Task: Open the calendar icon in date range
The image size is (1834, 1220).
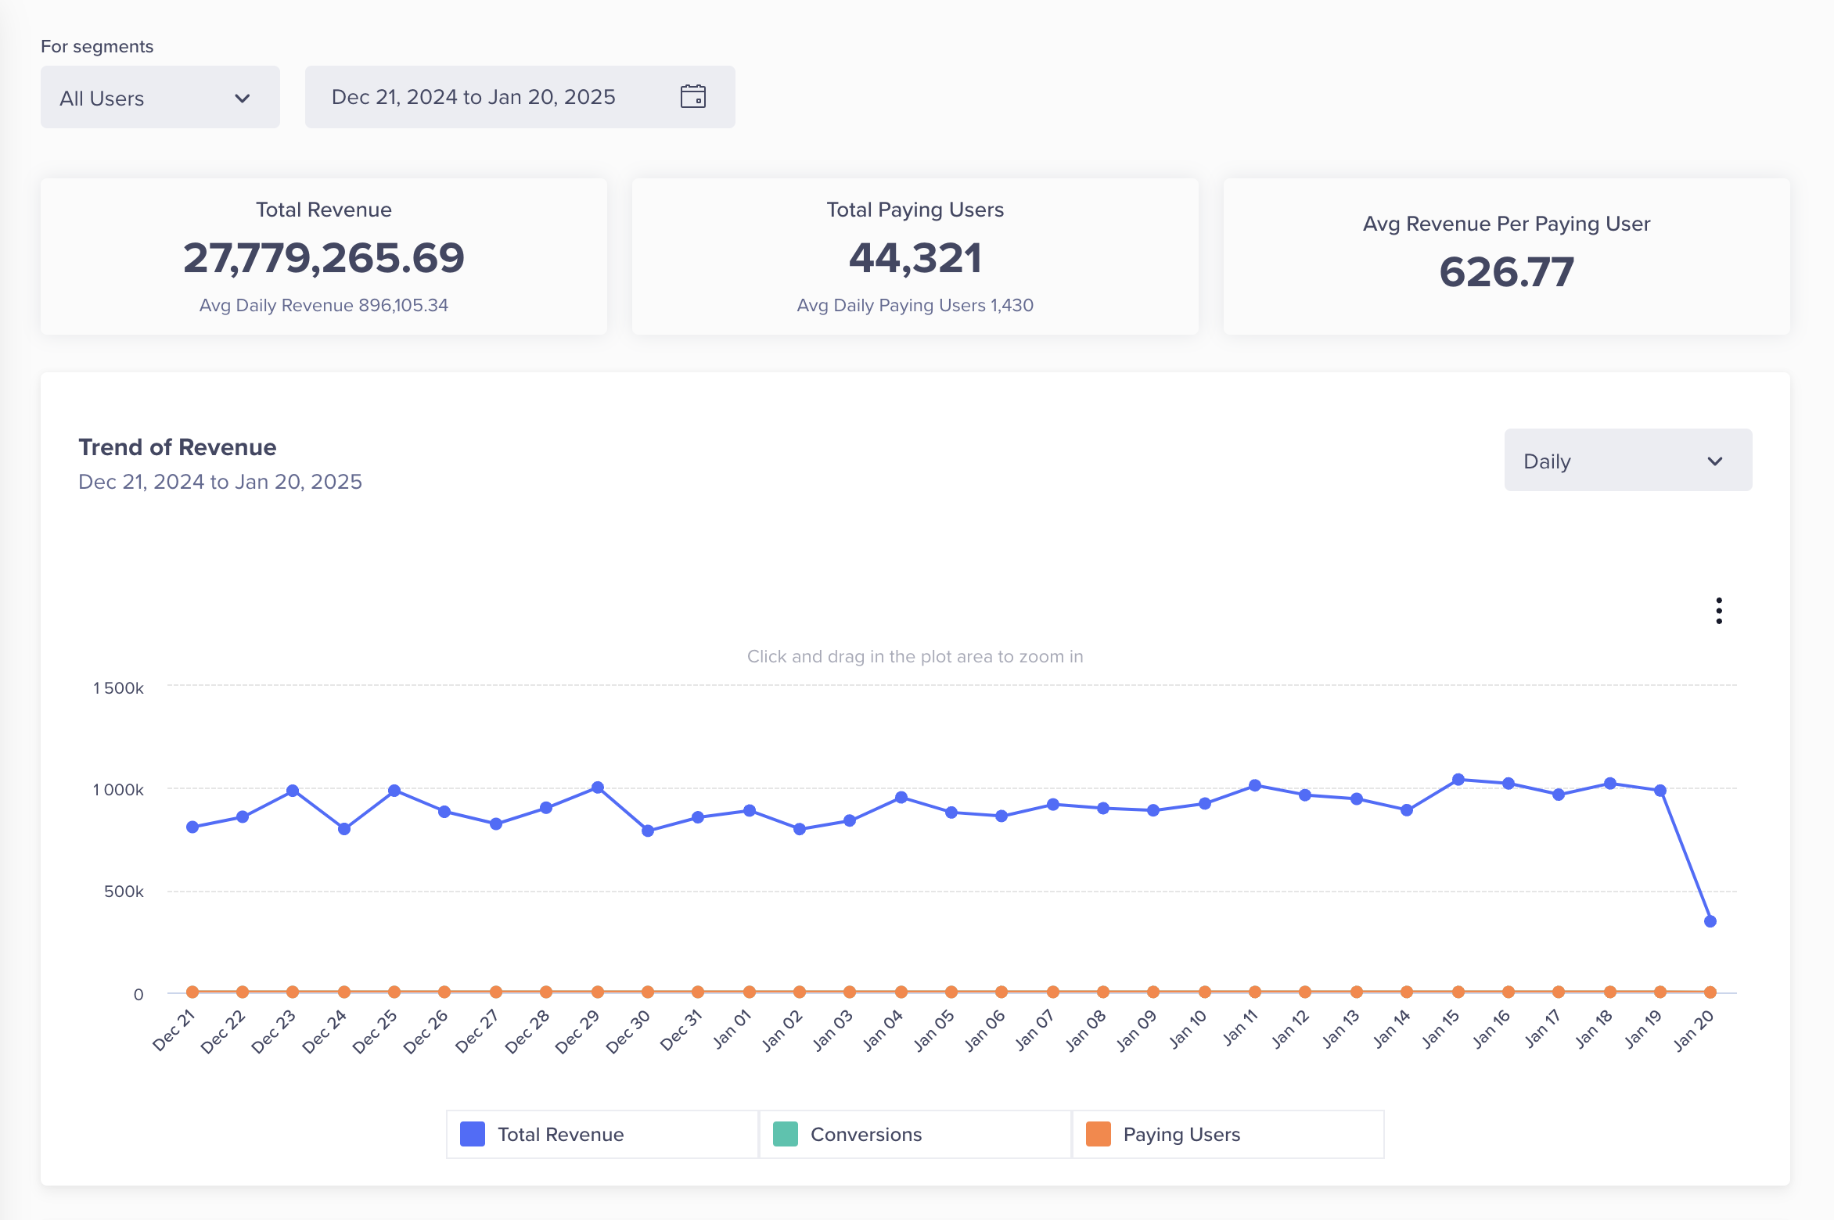Action: (x=692, y=96)
